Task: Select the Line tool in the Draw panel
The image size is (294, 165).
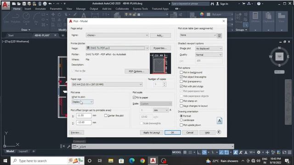Action: point(6,18)
